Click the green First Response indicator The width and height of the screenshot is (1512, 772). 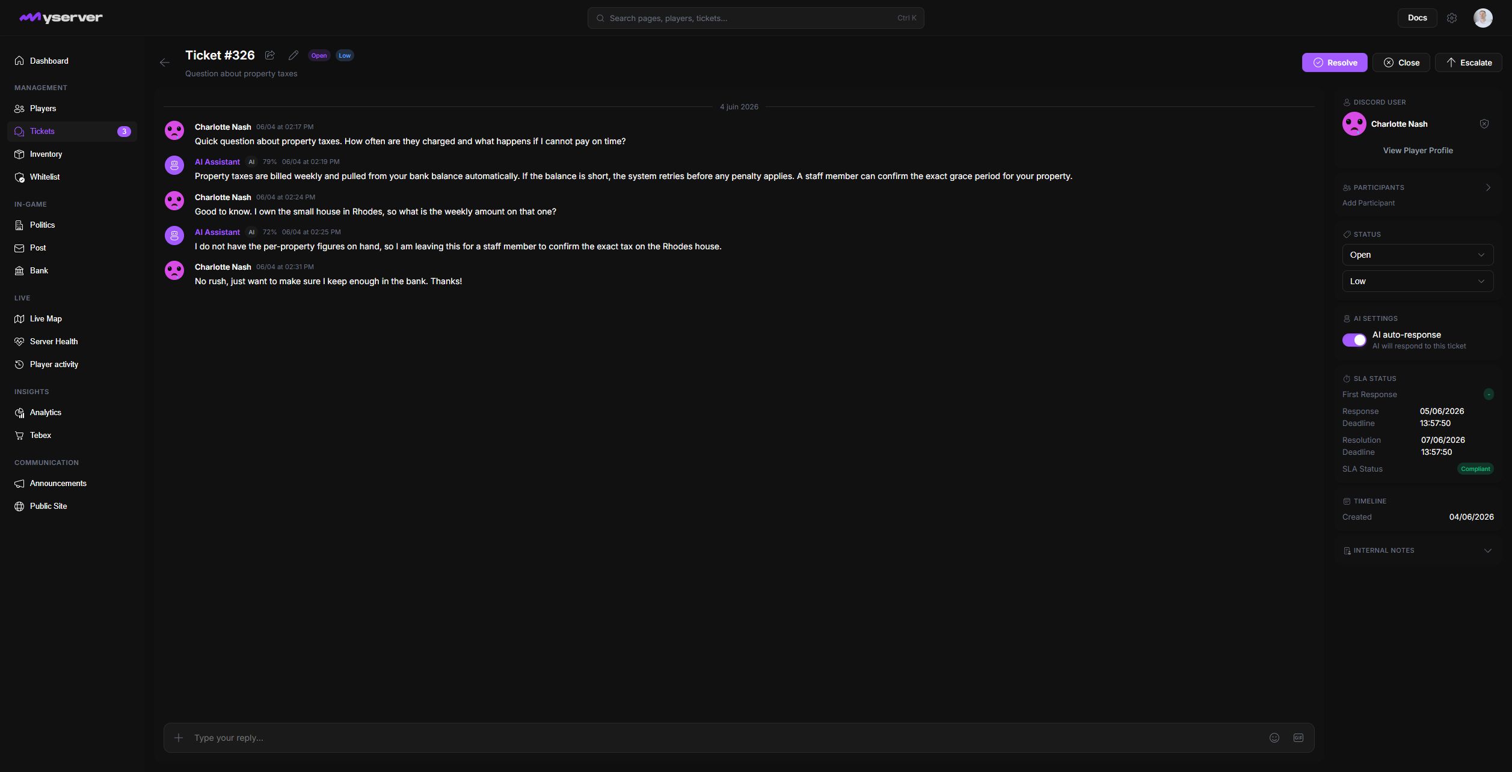pos(1489,394)
